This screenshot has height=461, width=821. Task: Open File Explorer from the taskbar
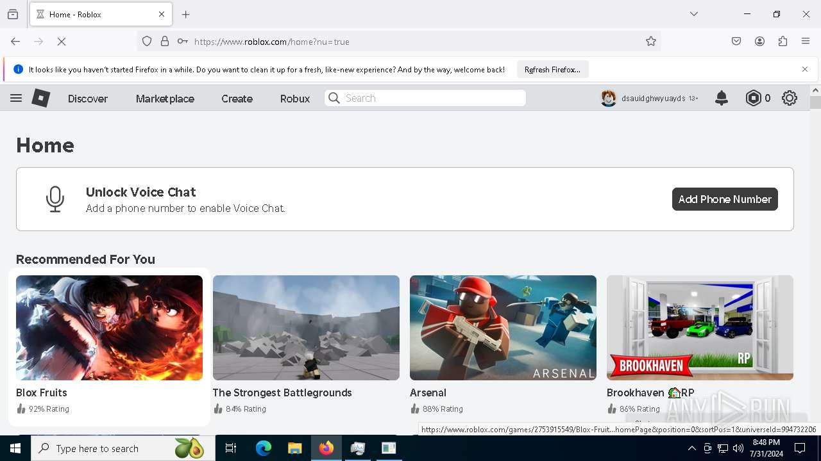pos(294,448)
